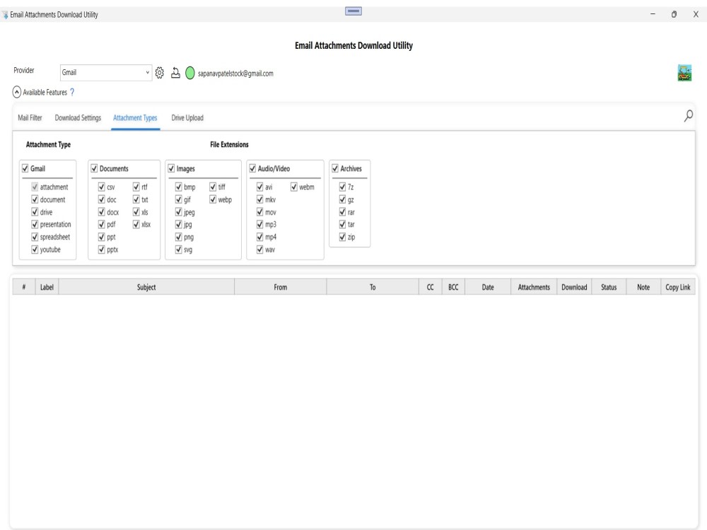Screen dimensions: 707x530
Task: Select the Attachment Types tab
Action: pyautogui.click(x=135, y=118)
